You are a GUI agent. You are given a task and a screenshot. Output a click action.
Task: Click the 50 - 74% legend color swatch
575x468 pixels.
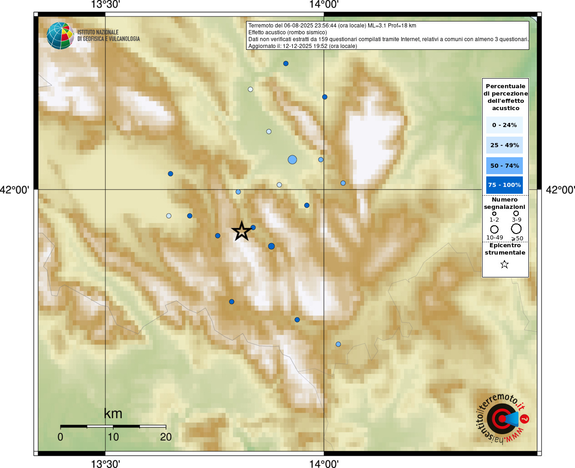tap(505, 165)
